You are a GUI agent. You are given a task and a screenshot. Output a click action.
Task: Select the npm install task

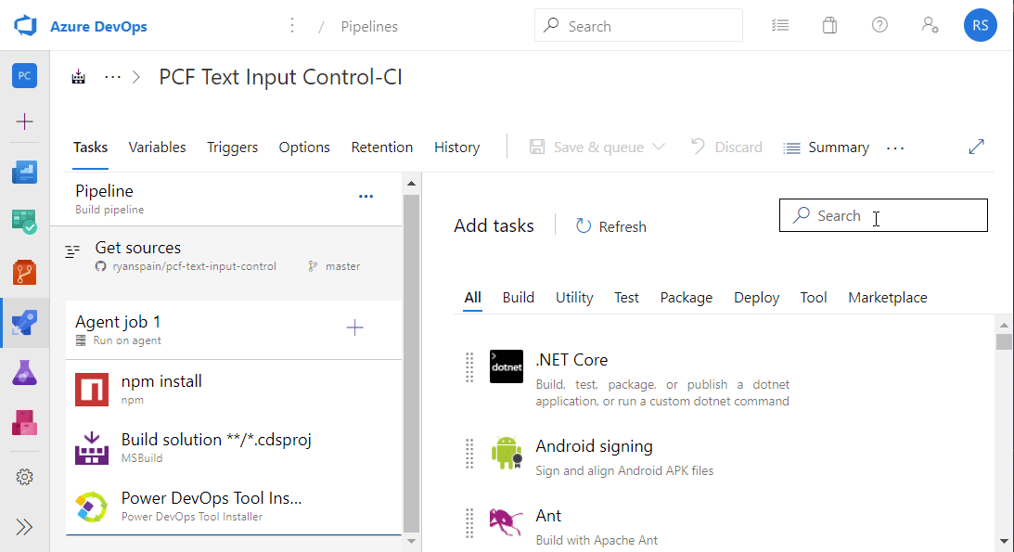point(234,389)
